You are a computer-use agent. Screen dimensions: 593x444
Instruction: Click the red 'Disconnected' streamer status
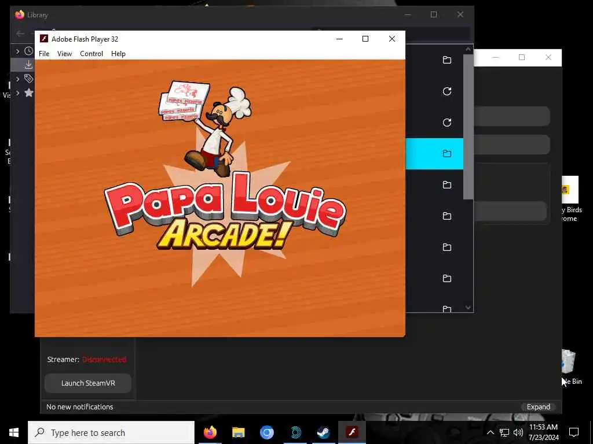104,360
